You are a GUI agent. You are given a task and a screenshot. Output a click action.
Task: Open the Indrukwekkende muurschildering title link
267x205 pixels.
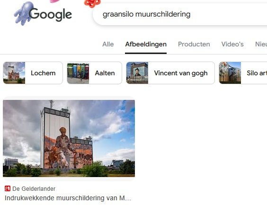pyautogui.click(x=68, y=198)
